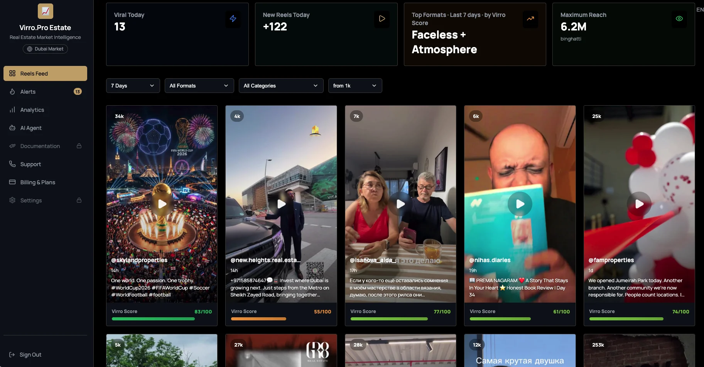Open the Support page link
Screen dimensions: 704x367
[45, 164]
